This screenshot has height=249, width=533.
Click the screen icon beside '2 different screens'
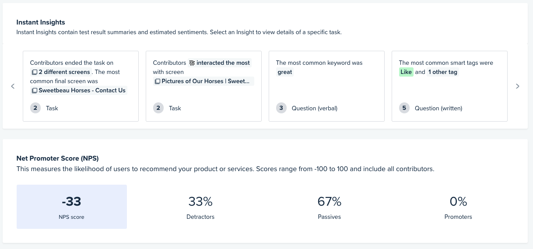pos(35,72)
